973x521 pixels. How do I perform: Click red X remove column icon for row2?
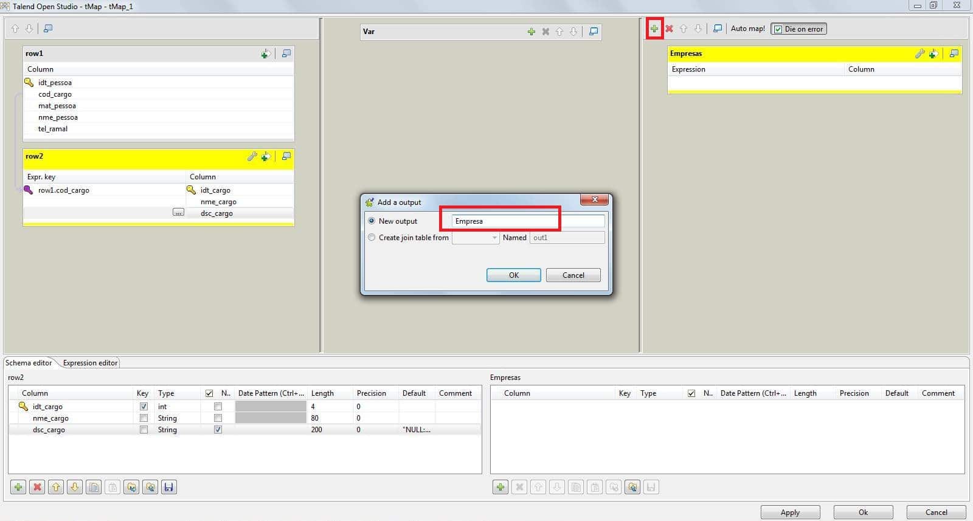tap(37, 487)
